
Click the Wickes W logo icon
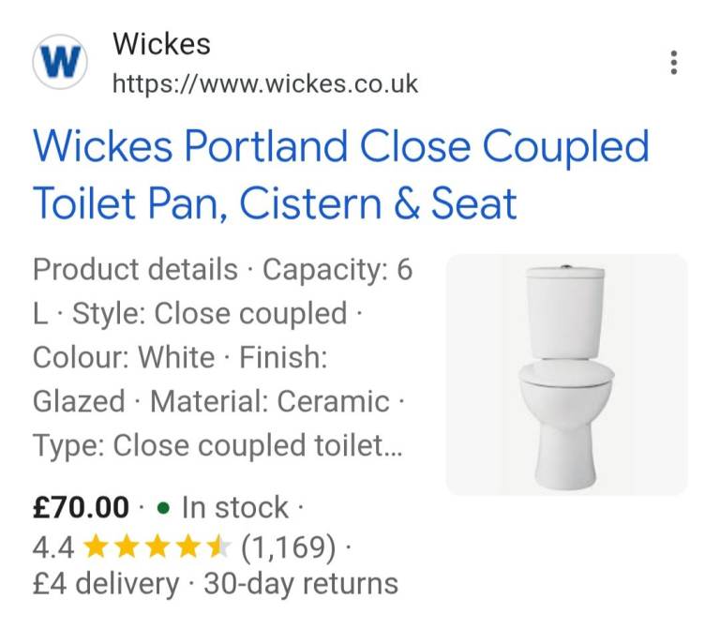(61, 63)
